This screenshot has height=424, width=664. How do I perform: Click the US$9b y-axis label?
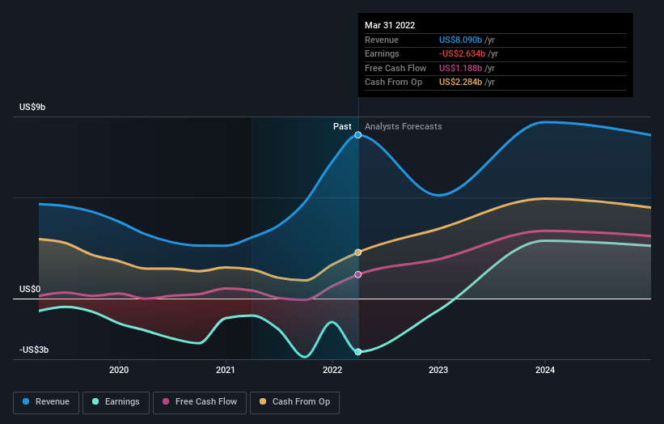click(32, 107)
